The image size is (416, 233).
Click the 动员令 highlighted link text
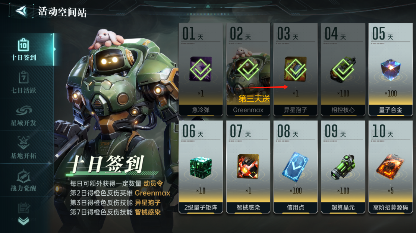pyautogui.click(x=153, y=183)
